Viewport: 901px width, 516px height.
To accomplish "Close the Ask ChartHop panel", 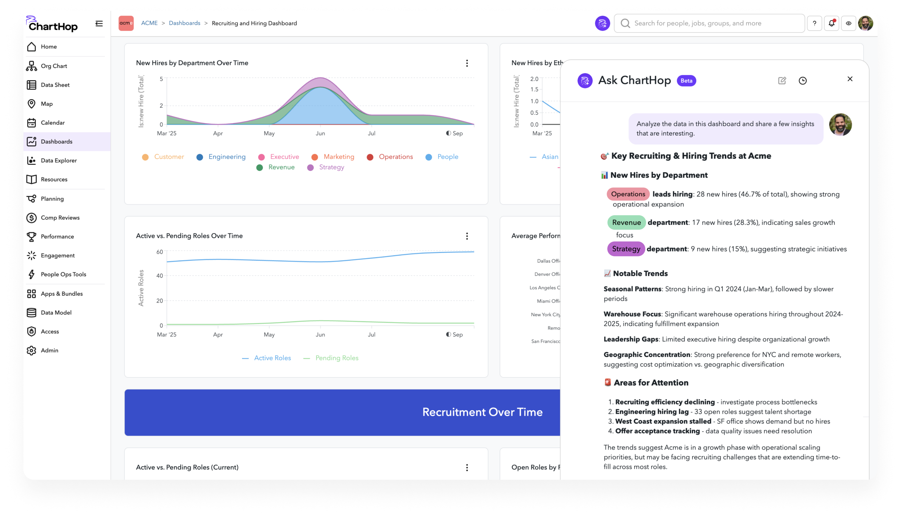I will click(850, 79).
